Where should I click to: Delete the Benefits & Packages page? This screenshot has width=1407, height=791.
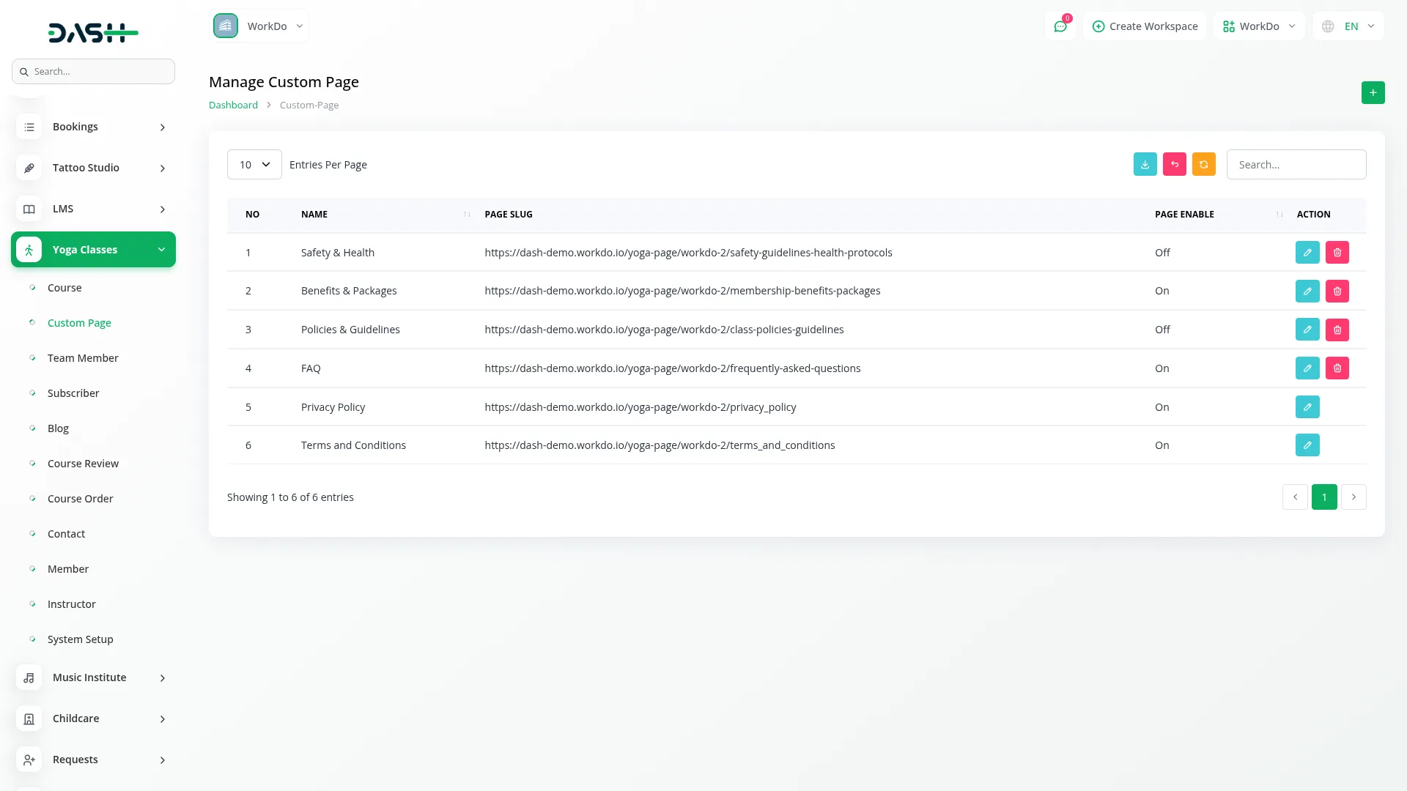(x=1337, y=291)
